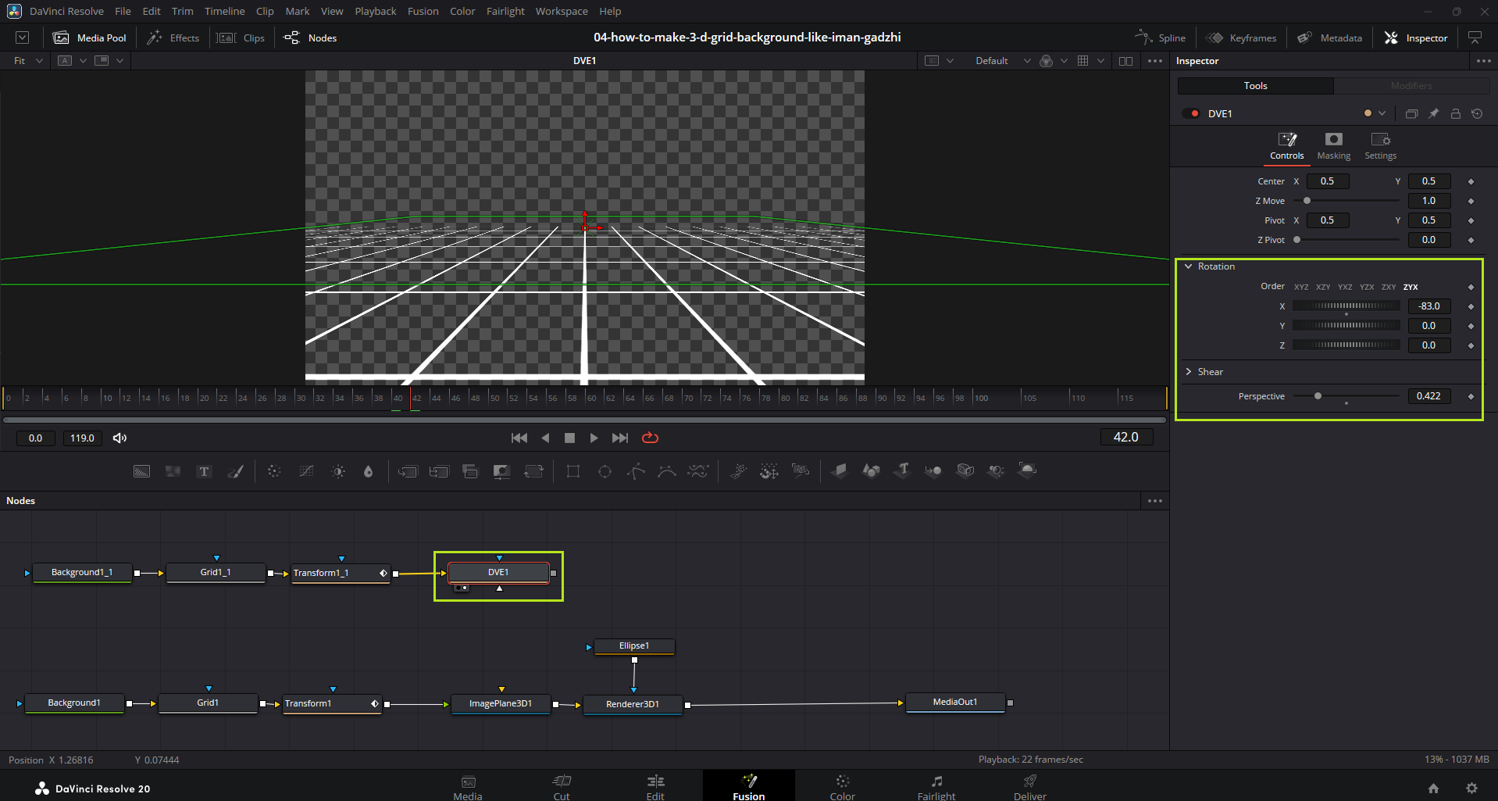Viewport: 1498px width, 801px height.
Task: Toggle the DVE1 enable switch
Action: (1191, 114)
